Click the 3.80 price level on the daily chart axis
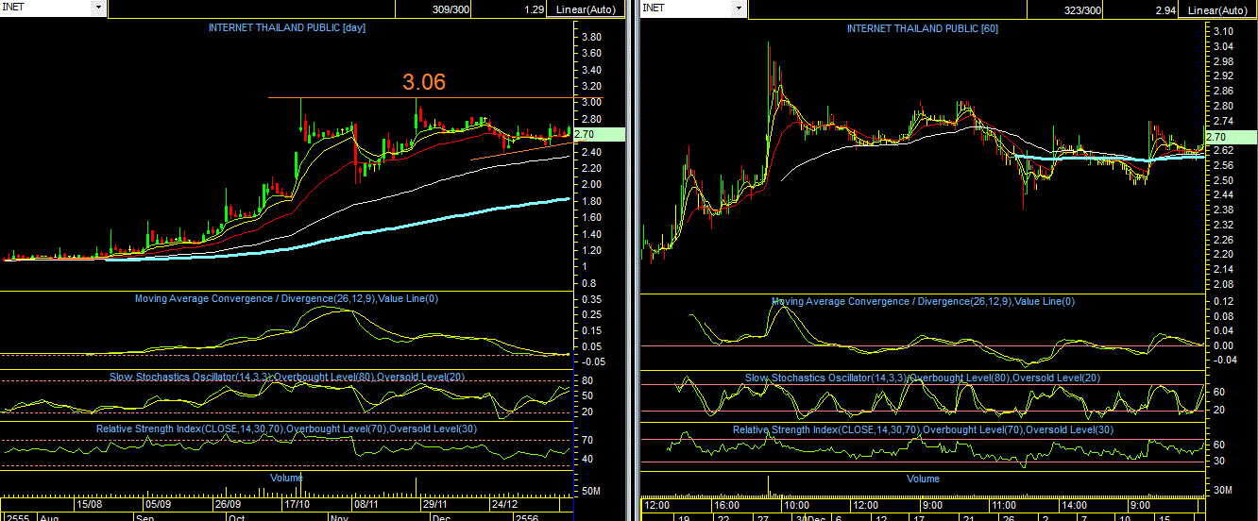This screenshot has width=1258, height=521. (x=592, y=36)
